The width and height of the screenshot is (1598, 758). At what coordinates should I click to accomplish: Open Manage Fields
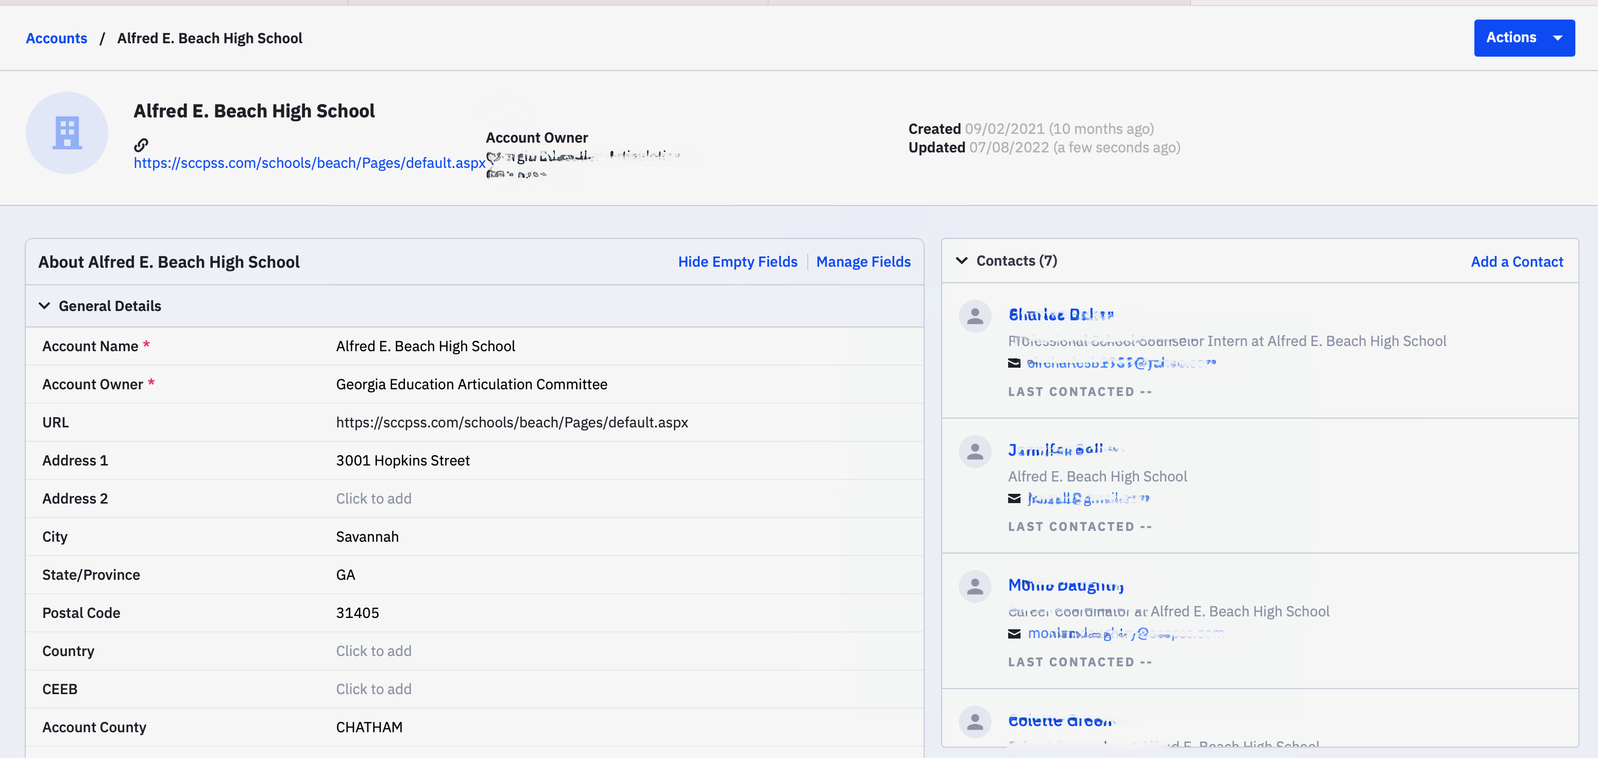863,262
